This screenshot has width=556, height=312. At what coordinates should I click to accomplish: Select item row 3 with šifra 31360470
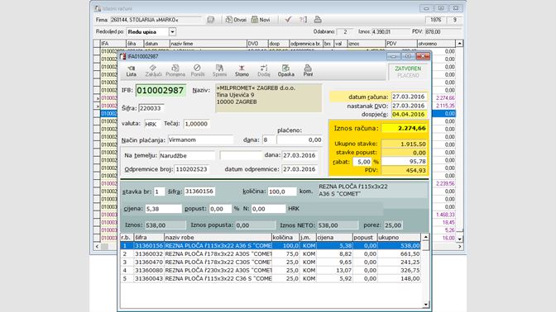(x=271, y=262)
